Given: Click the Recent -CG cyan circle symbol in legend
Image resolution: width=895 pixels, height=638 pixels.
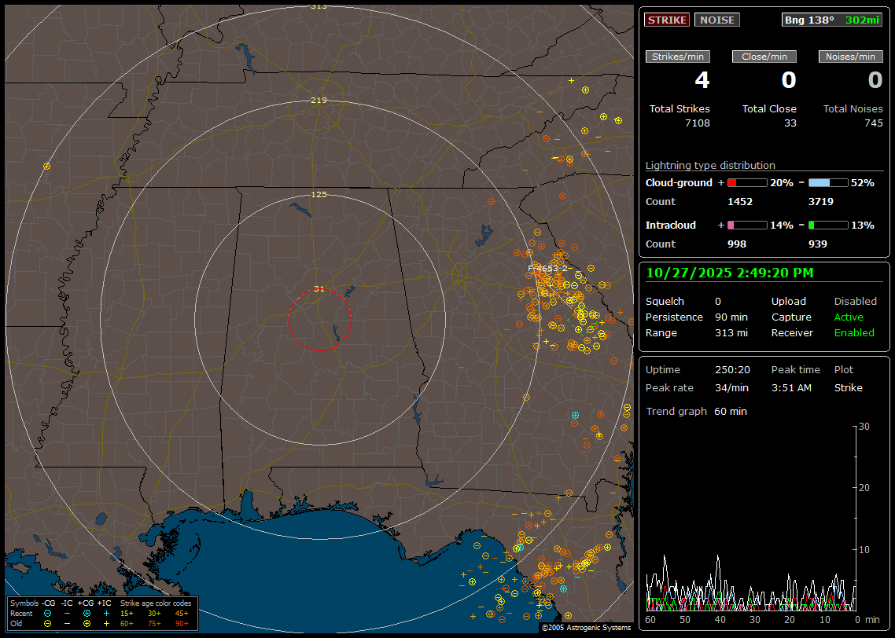Looking at the screenshot, I should [47, 613].
